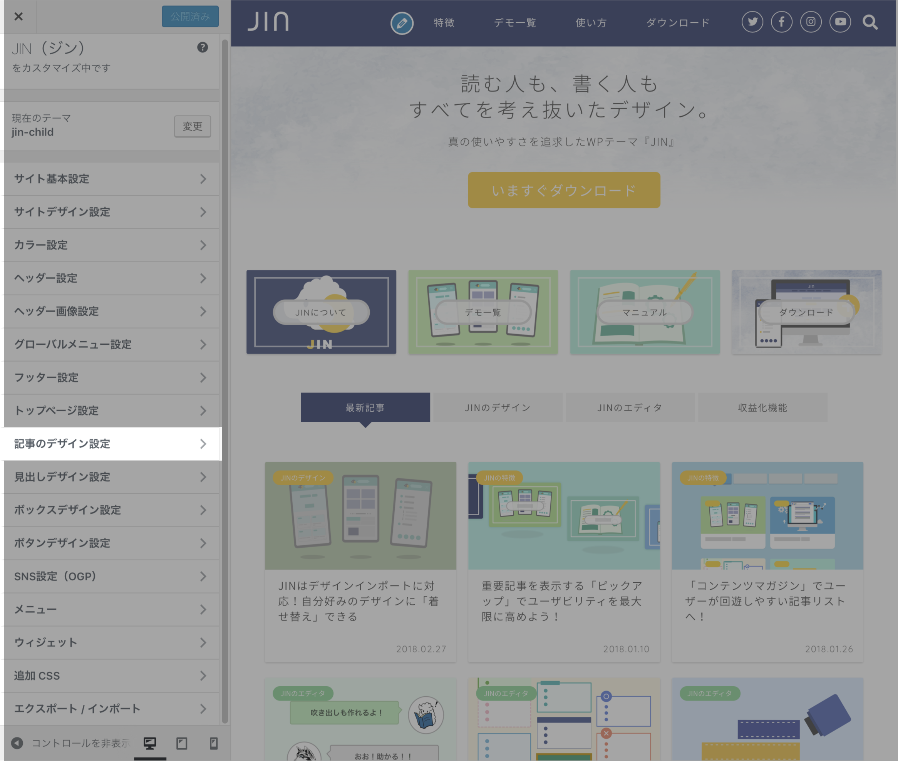
Task: Click the デモ一覧 nav menu item
Action: (515, 22)
